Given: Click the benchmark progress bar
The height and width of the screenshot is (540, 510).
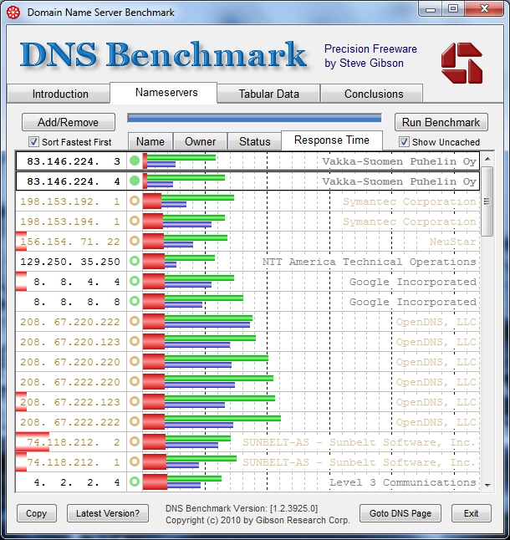Looking at the screenshot, I should pyautogui.click(x=254, y=119).
